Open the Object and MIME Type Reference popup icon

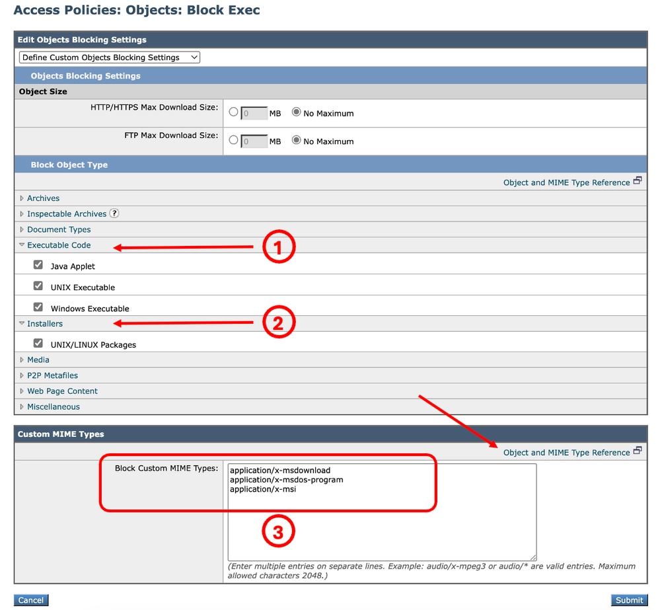click(x=636, y=179)
